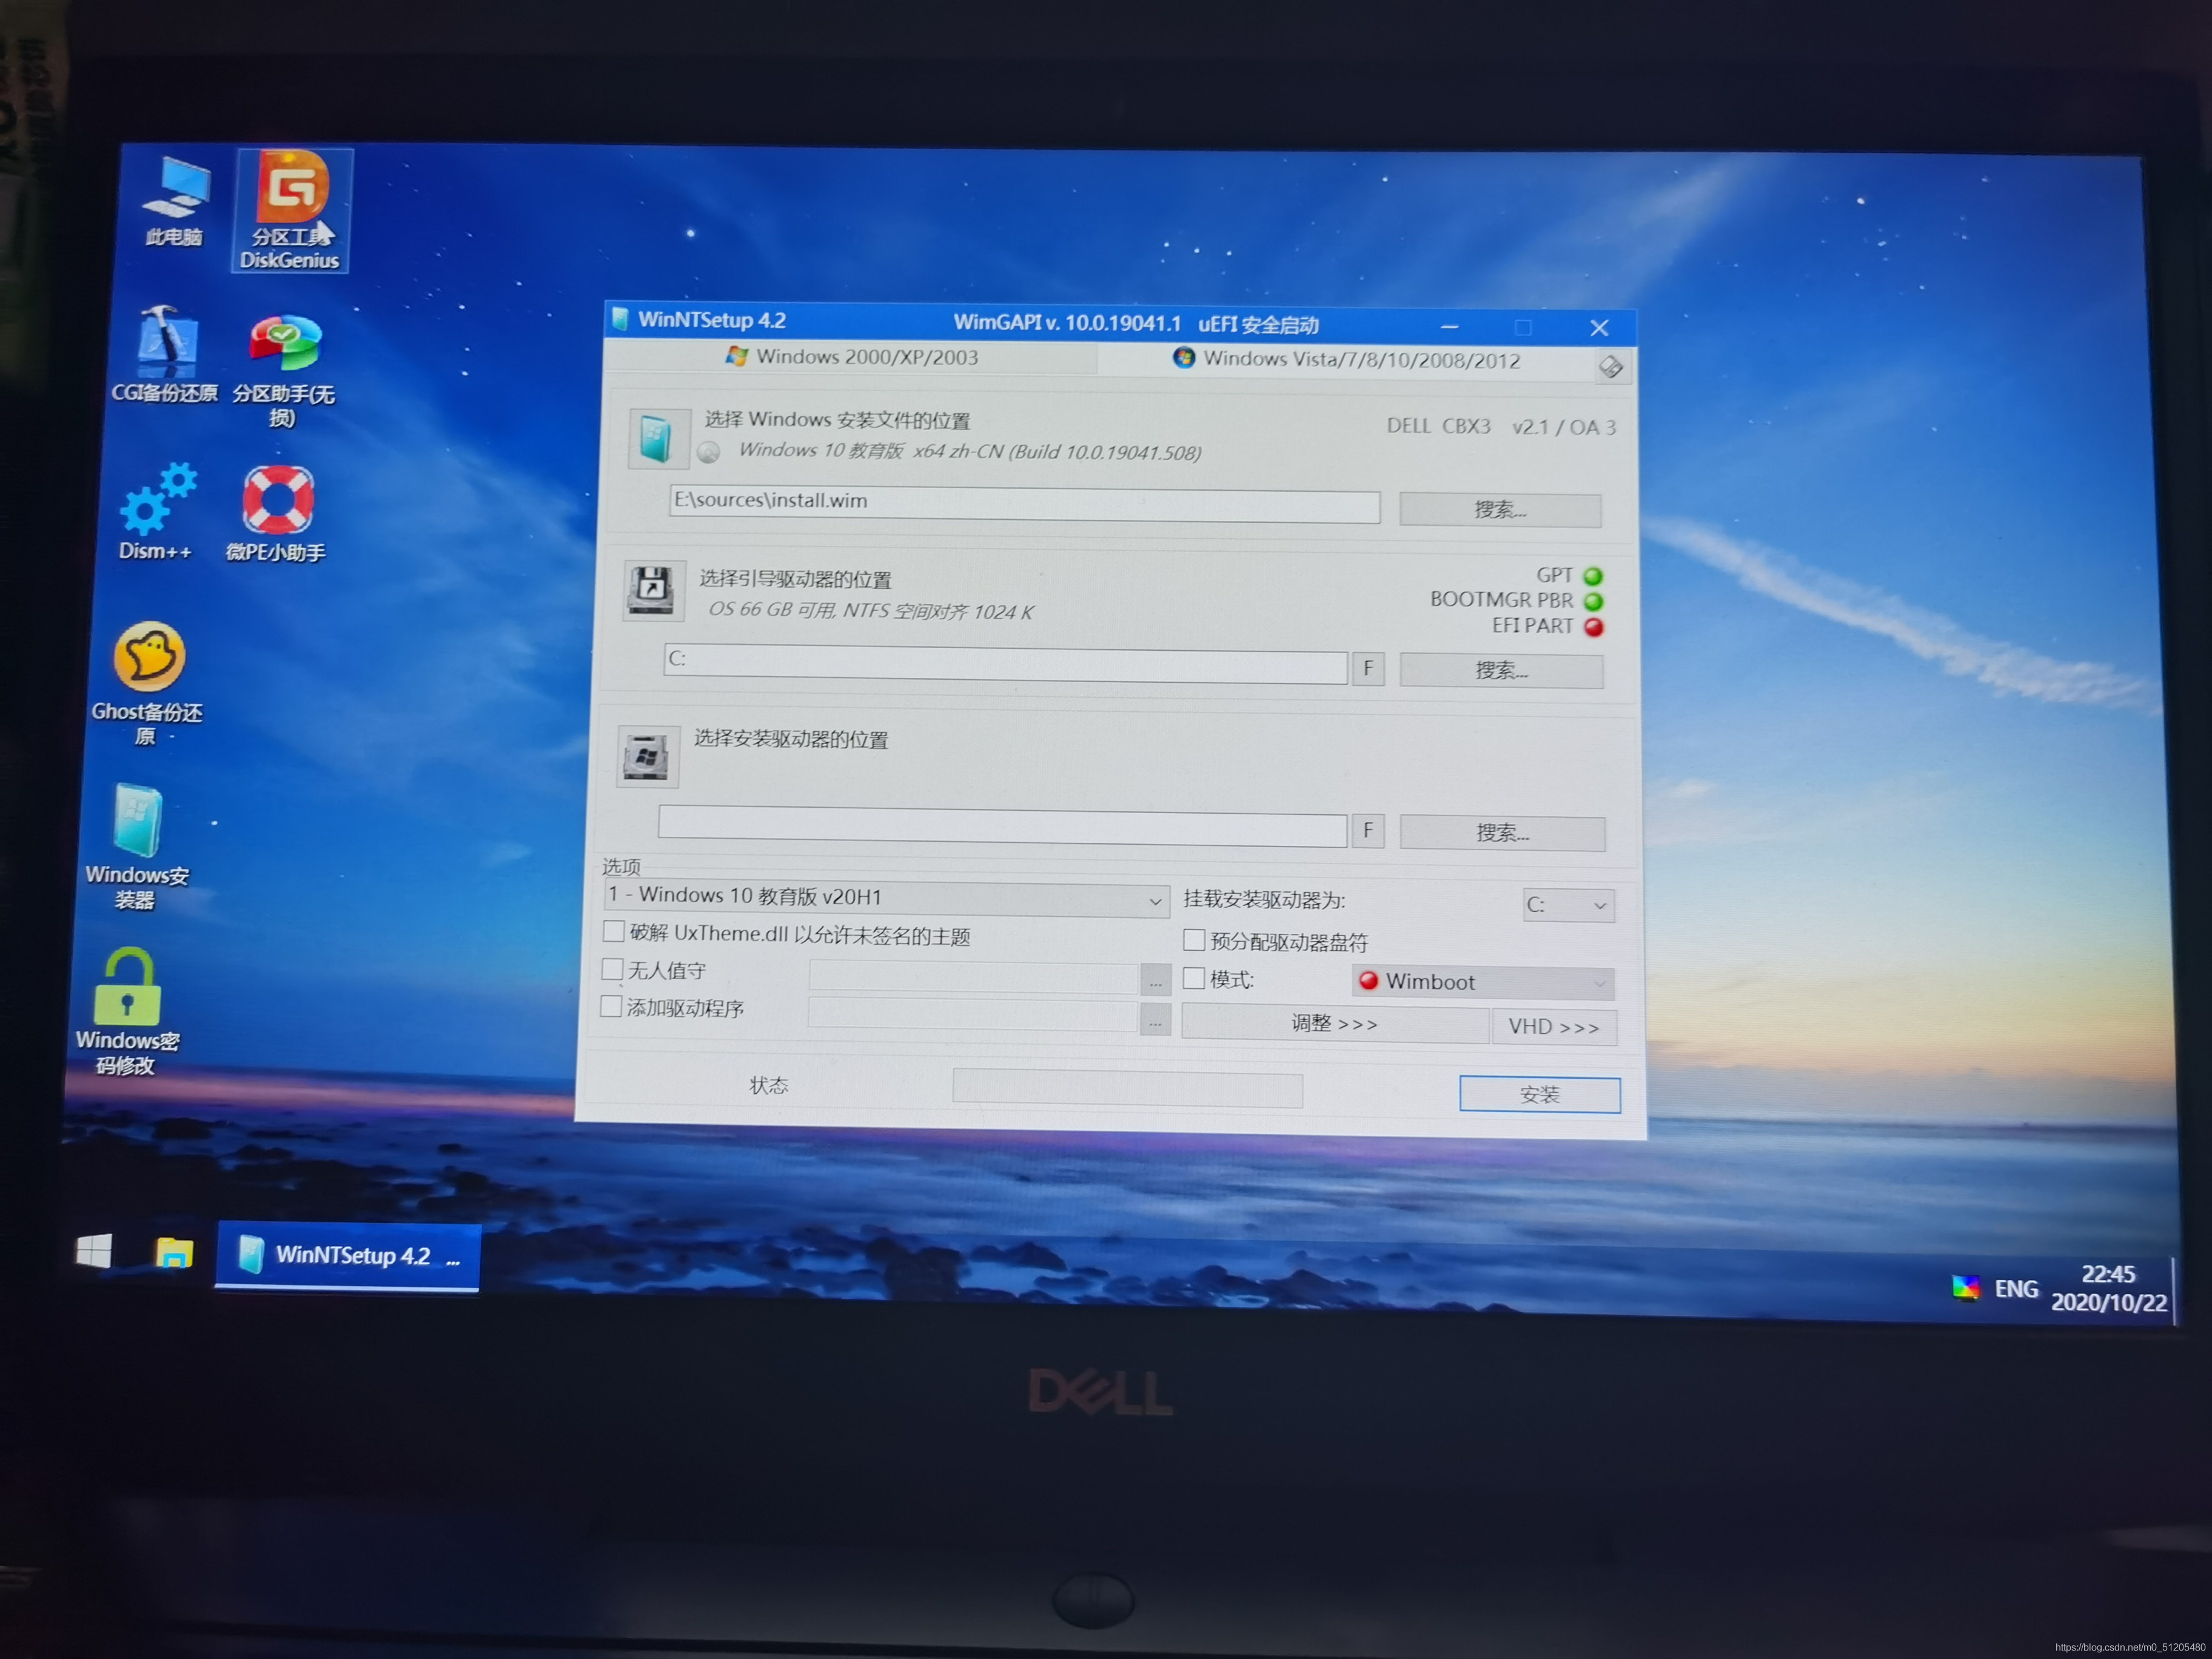Click the OS 66 GB 可用 NTFS info text
Image resolution: width=2212 pixels, height=1659 pixels.
pos(870,610)
